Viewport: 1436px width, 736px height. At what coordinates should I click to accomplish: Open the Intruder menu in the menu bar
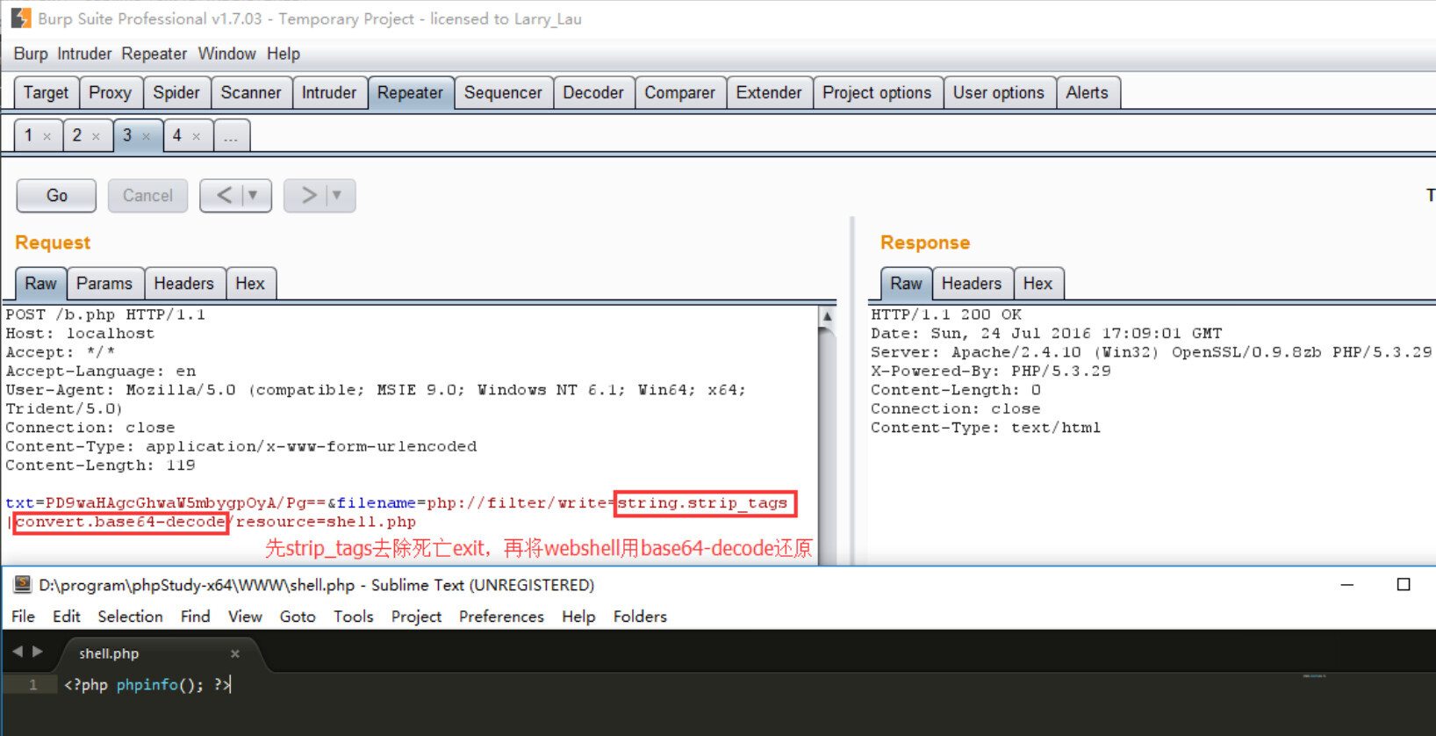point(84,54)
